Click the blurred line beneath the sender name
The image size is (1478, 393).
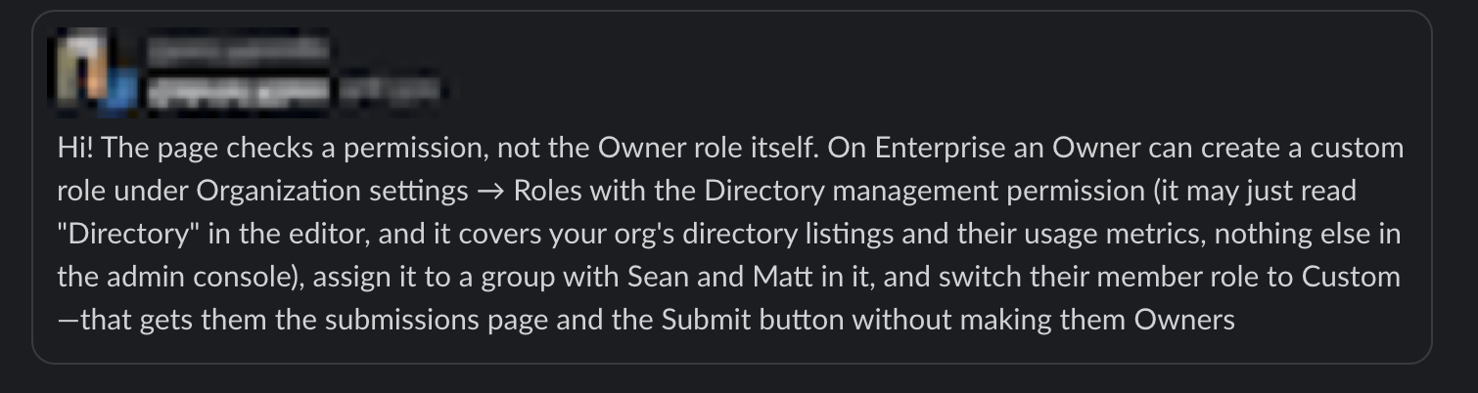[x=238, y=92]
